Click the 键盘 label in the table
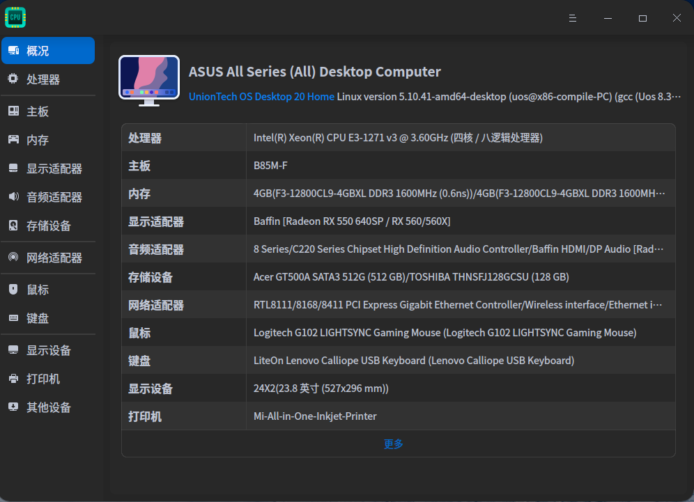This screenshot has width=694, height=502. (x=139, y=361)
